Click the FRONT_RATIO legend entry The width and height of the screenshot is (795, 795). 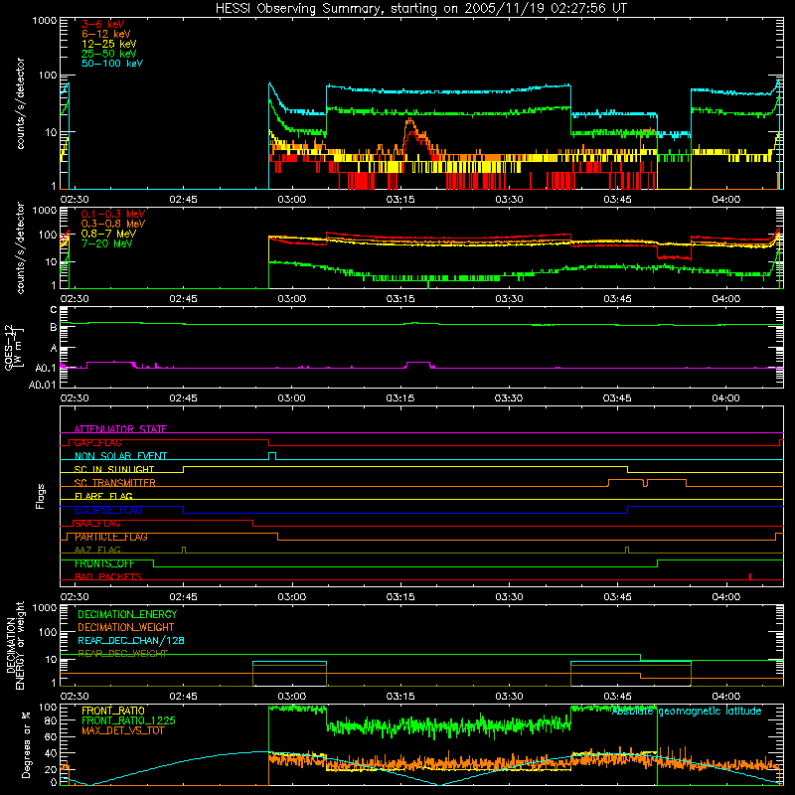(113, 711)
